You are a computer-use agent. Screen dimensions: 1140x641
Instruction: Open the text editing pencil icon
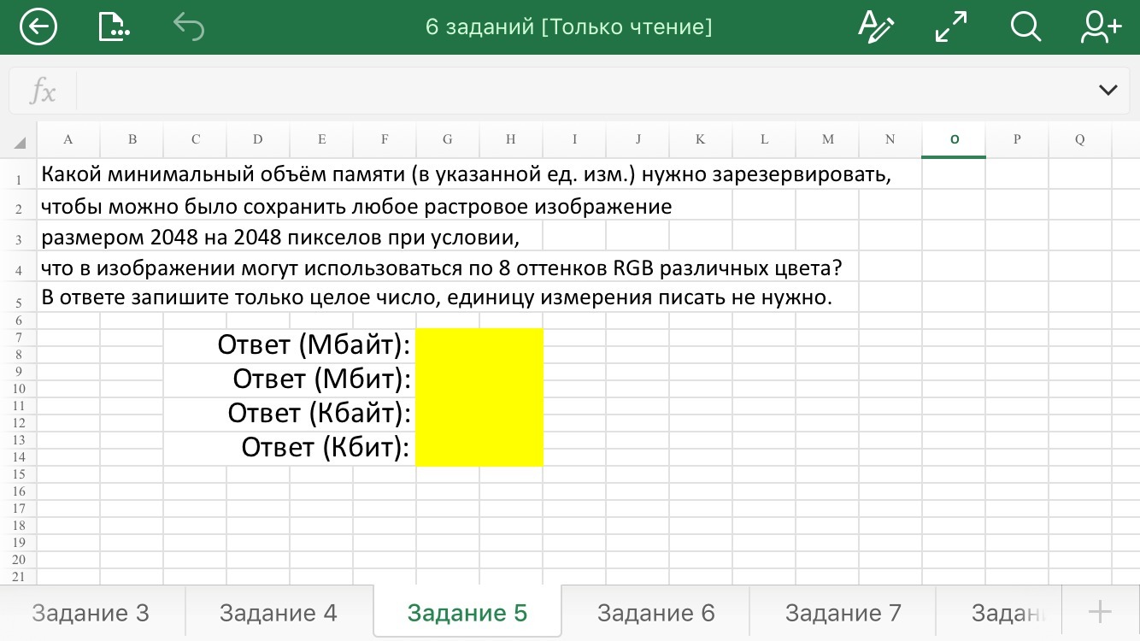876,27
